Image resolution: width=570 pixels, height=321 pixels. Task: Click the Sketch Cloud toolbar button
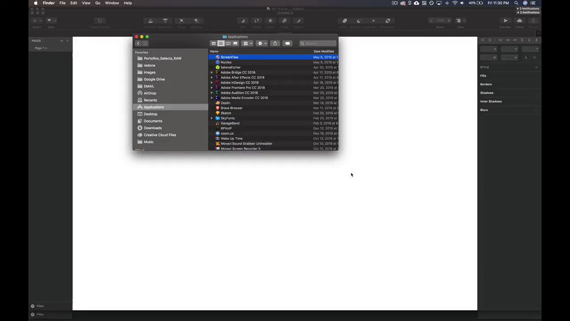520,21
